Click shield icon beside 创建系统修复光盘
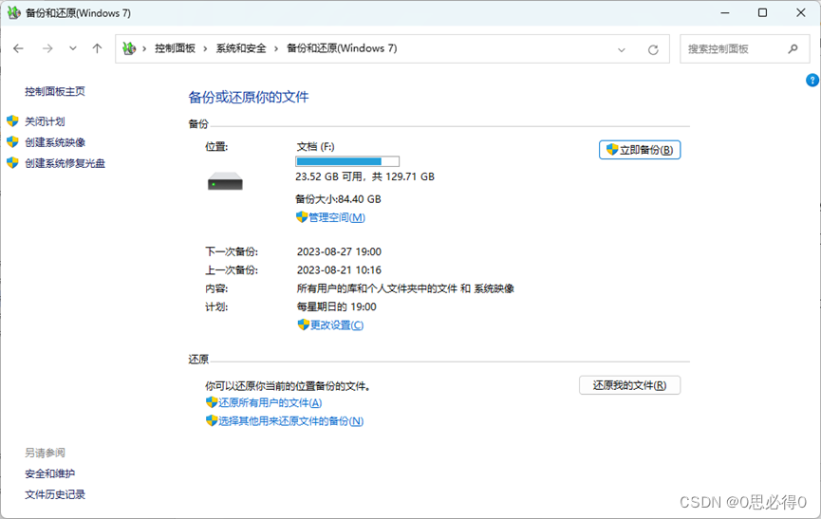Screen dimensions: 821x519 coord(12,162)
